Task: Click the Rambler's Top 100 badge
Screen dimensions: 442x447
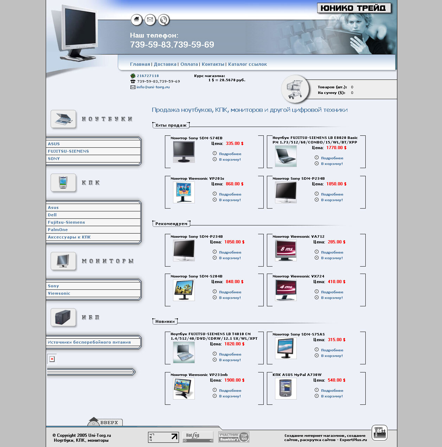Action: tap(234, 437)
